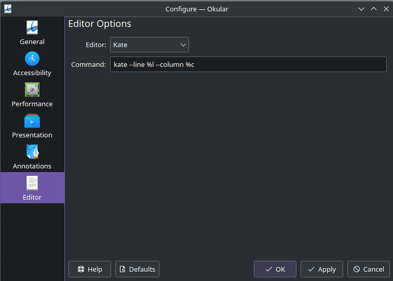The height and width of the screenshot is (281, 393).
Task: Cancel the configuration dialog
Action: (369, 269)
